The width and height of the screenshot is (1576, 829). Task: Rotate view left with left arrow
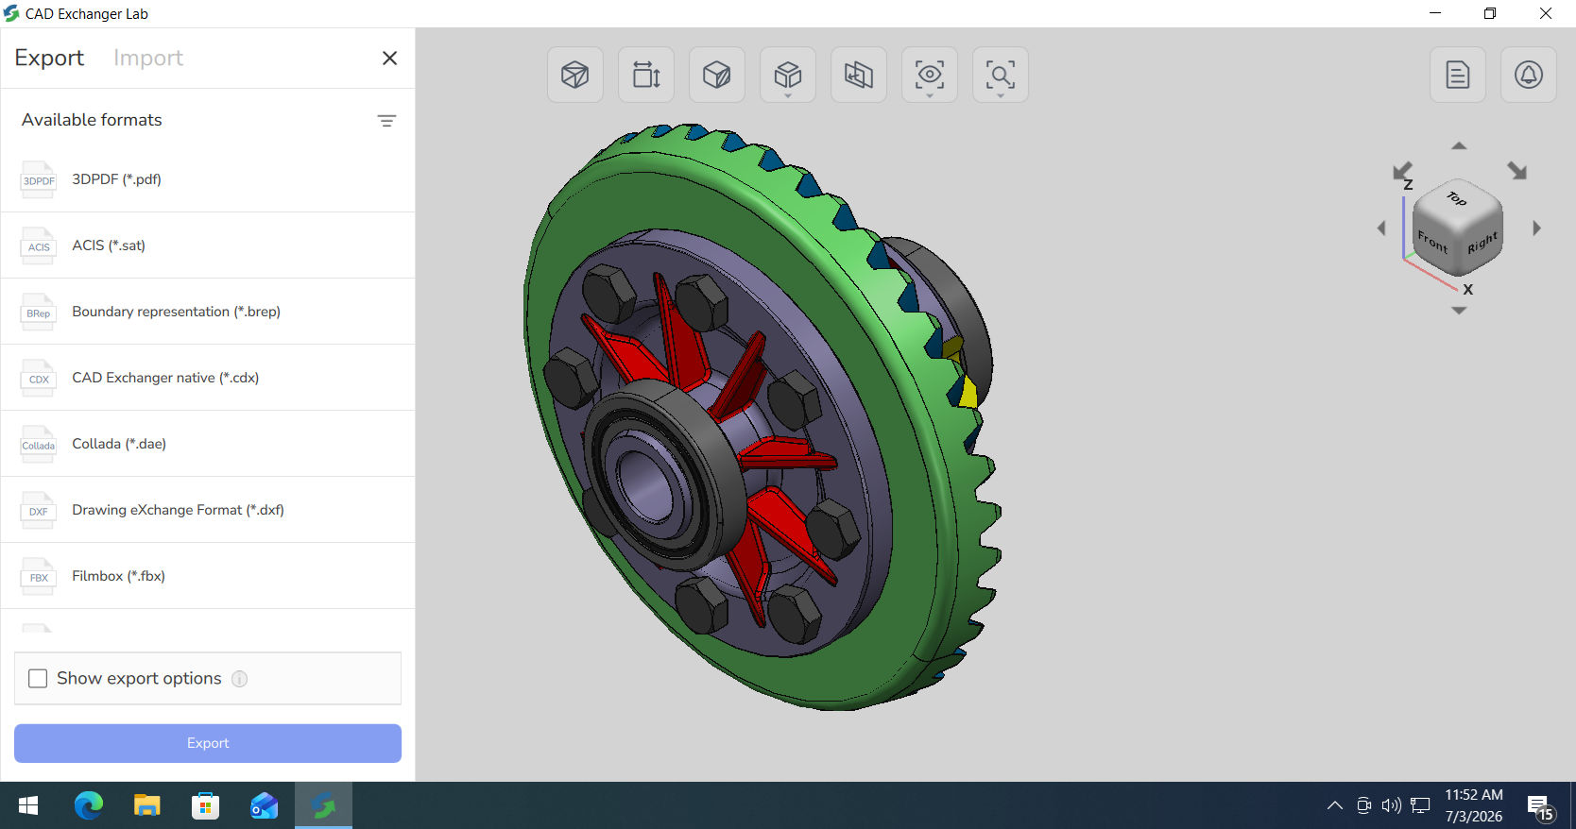[x=1381, y=228]
